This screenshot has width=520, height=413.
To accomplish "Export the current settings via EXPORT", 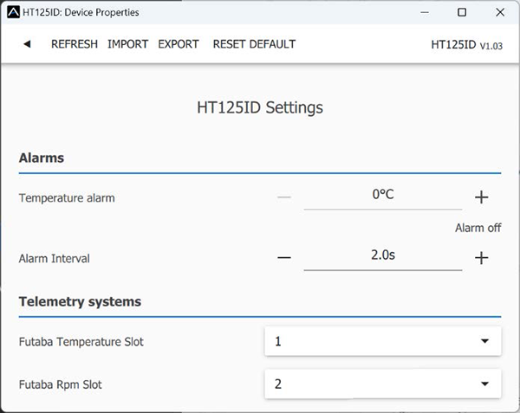I will click(x=179, y=44).
